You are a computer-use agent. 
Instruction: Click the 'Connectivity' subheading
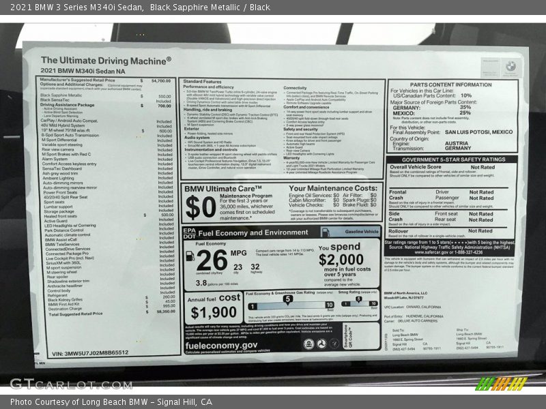coord(295,88)
